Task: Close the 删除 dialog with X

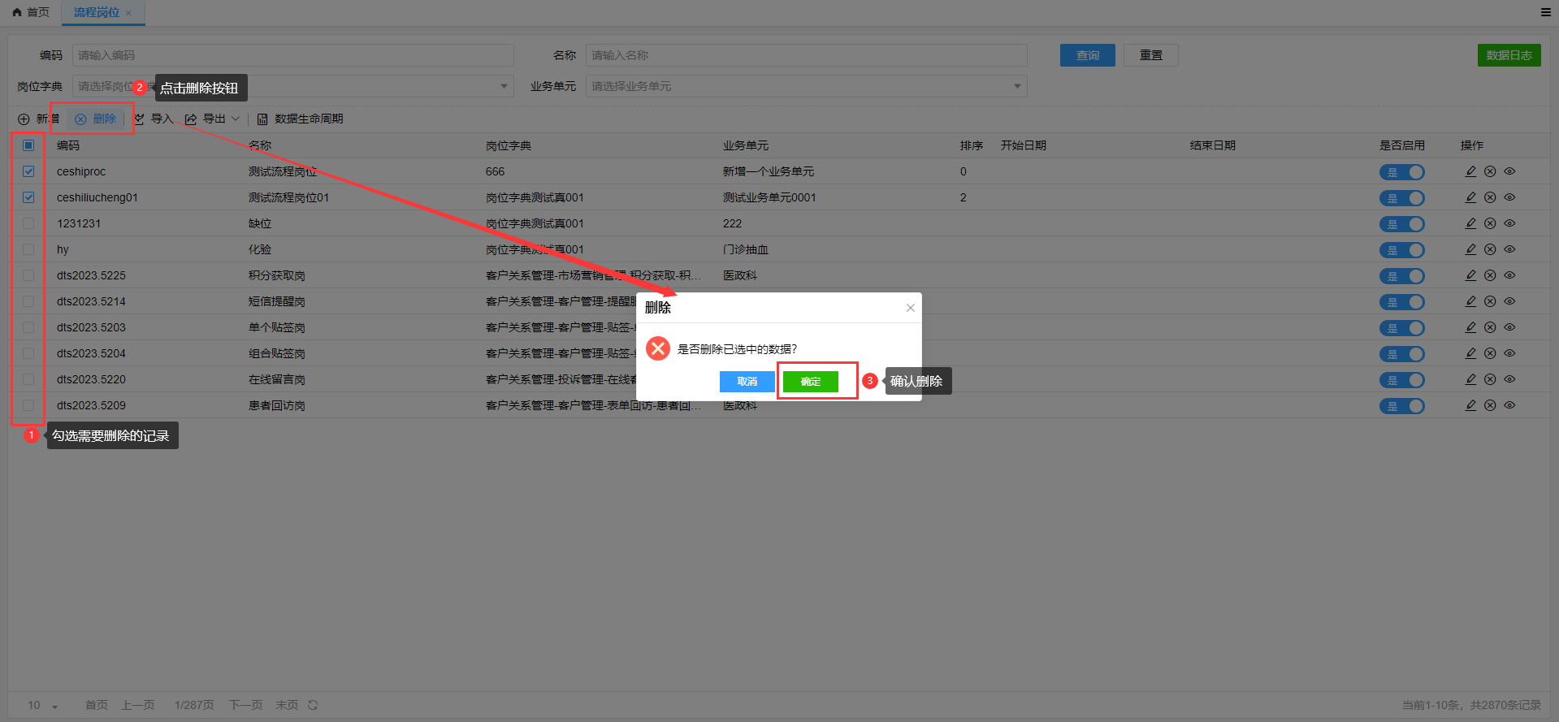Action: (x=911, y=308)
